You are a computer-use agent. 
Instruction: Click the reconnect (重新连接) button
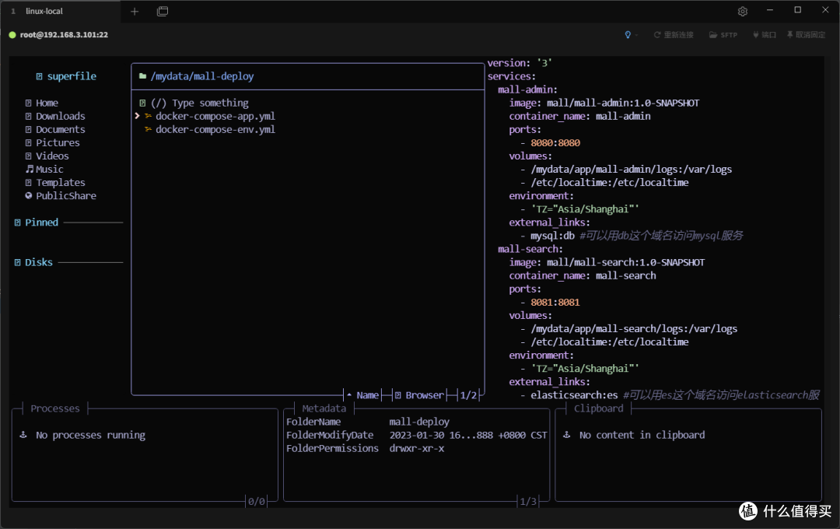pos(674,35)
